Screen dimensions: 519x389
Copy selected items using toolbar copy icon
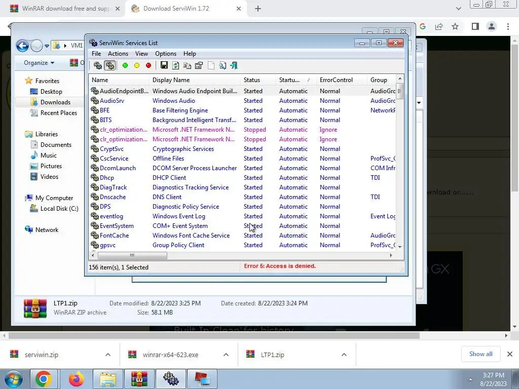[x=187, y=65]
